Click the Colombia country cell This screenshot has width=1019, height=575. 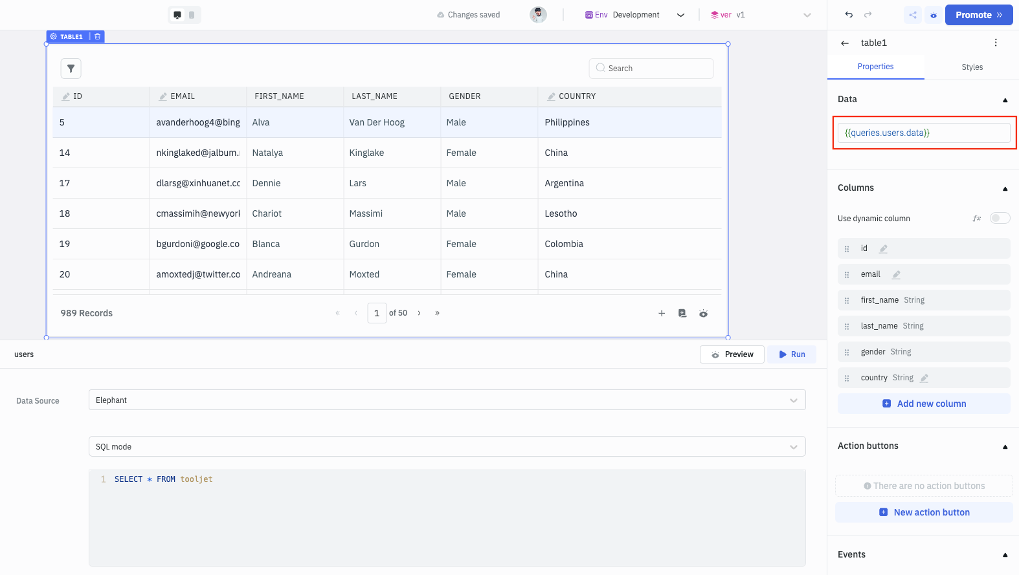coord(630,244)
